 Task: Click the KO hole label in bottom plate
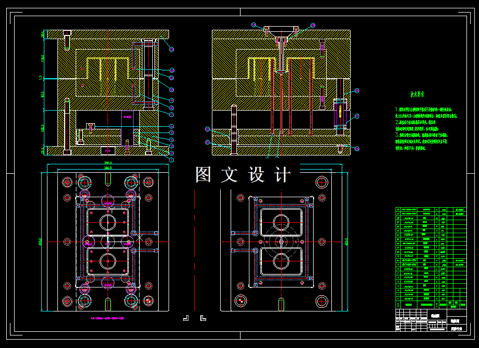pos(107,151)
